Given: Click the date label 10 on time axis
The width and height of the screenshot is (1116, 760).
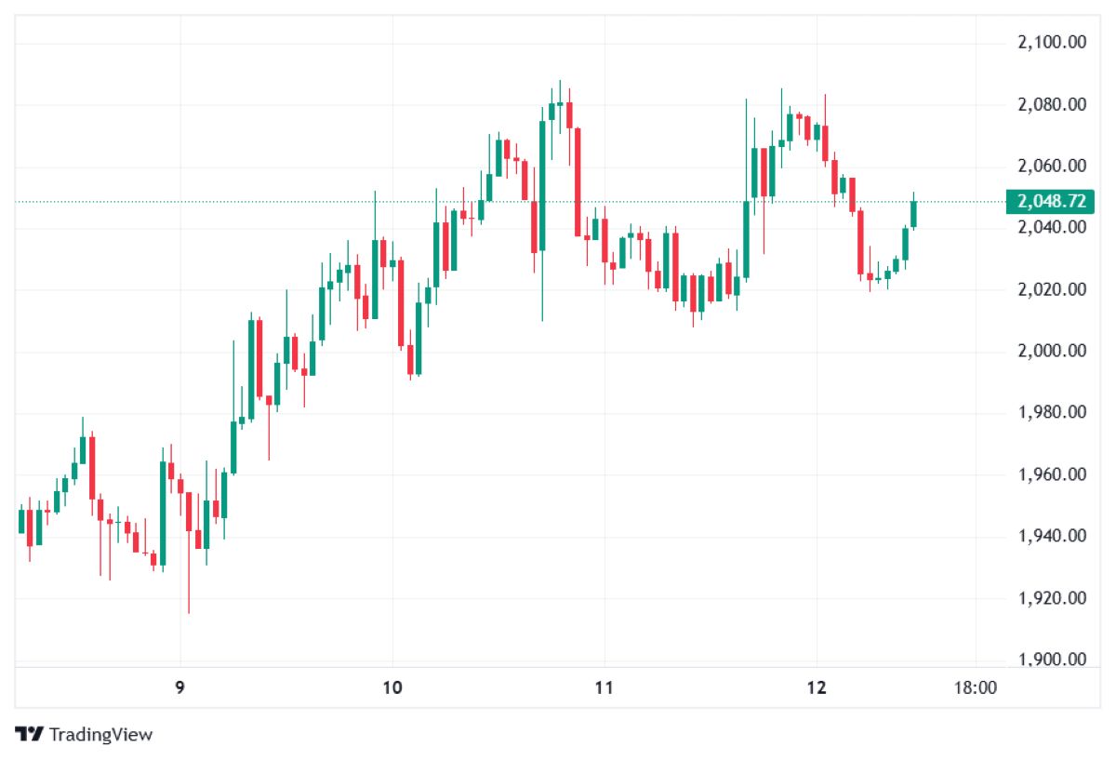Looking at the screenshot, I should pos(392,688).
